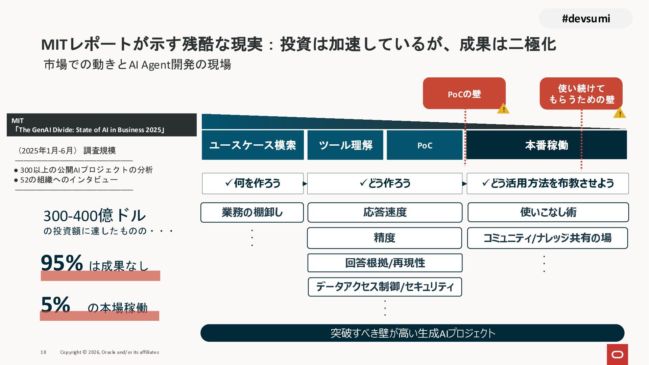The width and height of the screenshot is (649, 365).
Task: Click the 業務の棚卸し box
Action: [252, 212]
